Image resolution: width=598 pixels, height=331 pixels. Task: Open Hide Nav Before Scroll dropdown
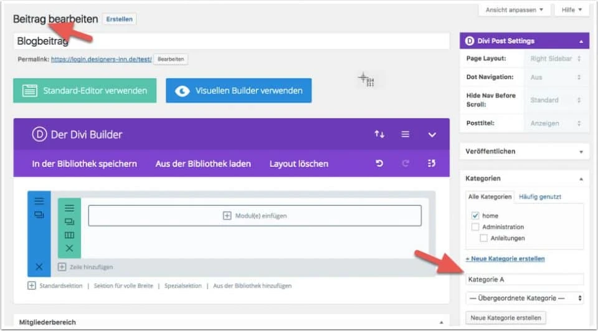(555, 100)
